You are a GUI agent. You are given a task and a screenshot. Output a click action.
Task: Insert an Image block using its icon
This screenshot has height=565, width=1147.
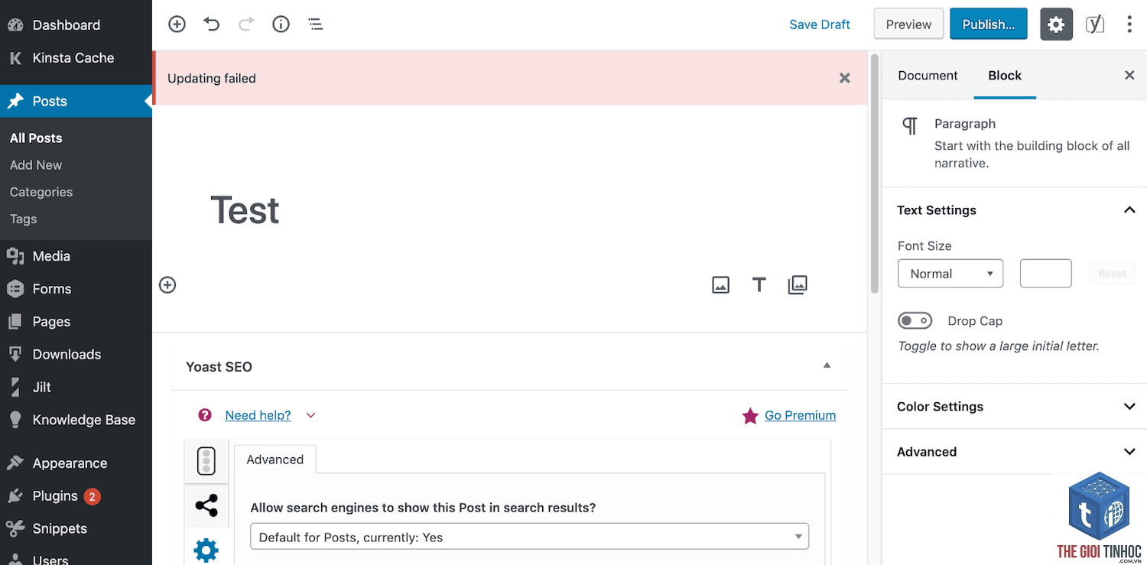[720, 285]
